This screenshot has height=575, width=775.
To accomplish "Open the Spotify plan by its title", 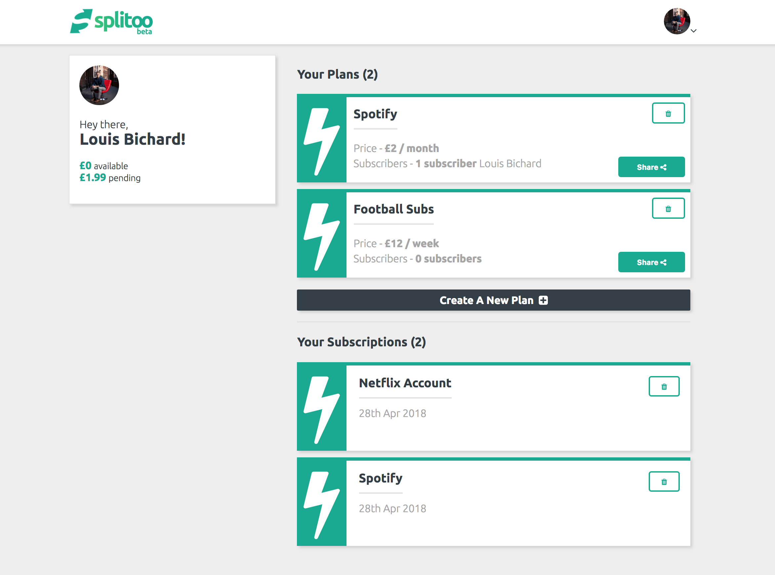I will tap(375, 114).
